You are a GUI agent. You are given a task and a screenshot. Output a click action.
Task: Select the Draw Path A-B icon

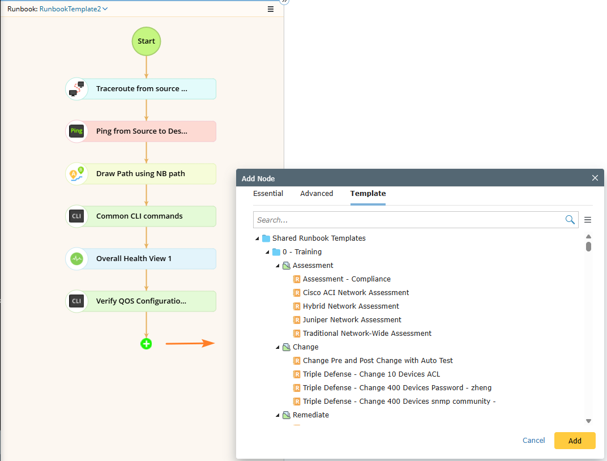(76, 174)
